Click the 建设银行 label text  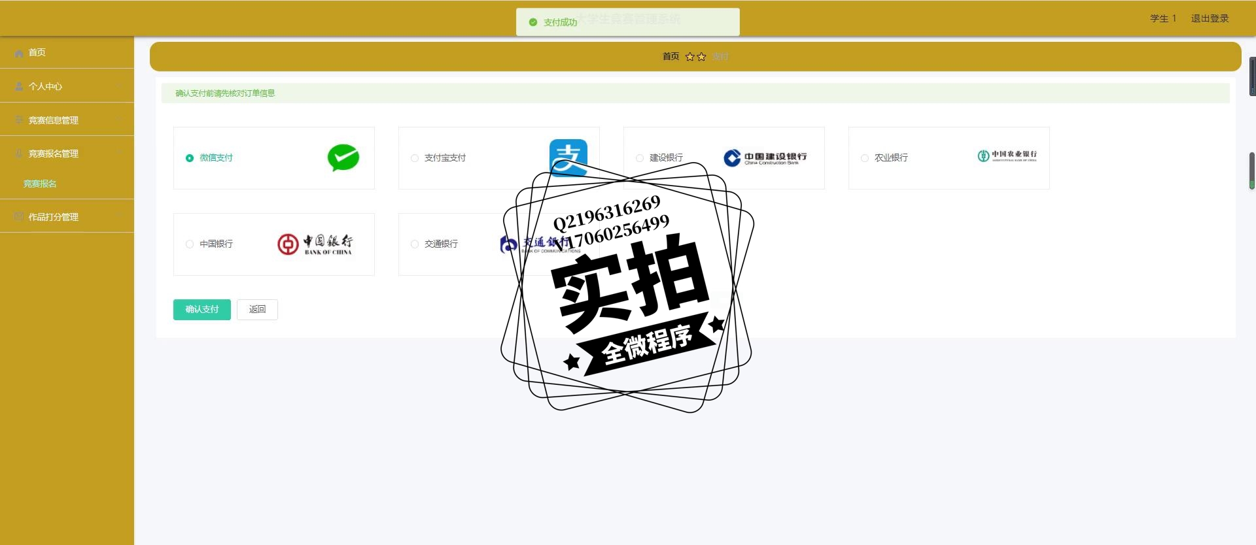click(666, 158)
